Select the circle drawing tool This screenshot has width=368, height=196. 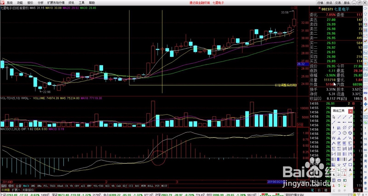(x=344, y=133)
